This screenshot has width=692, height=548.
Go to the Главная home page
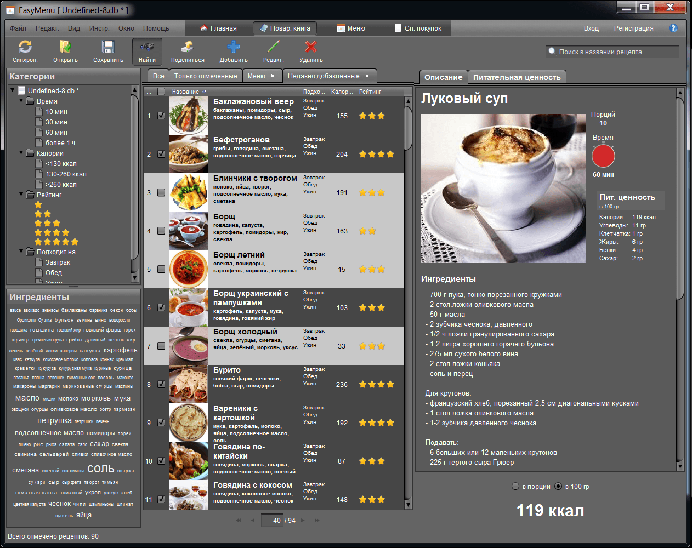(x=218, y=28)
